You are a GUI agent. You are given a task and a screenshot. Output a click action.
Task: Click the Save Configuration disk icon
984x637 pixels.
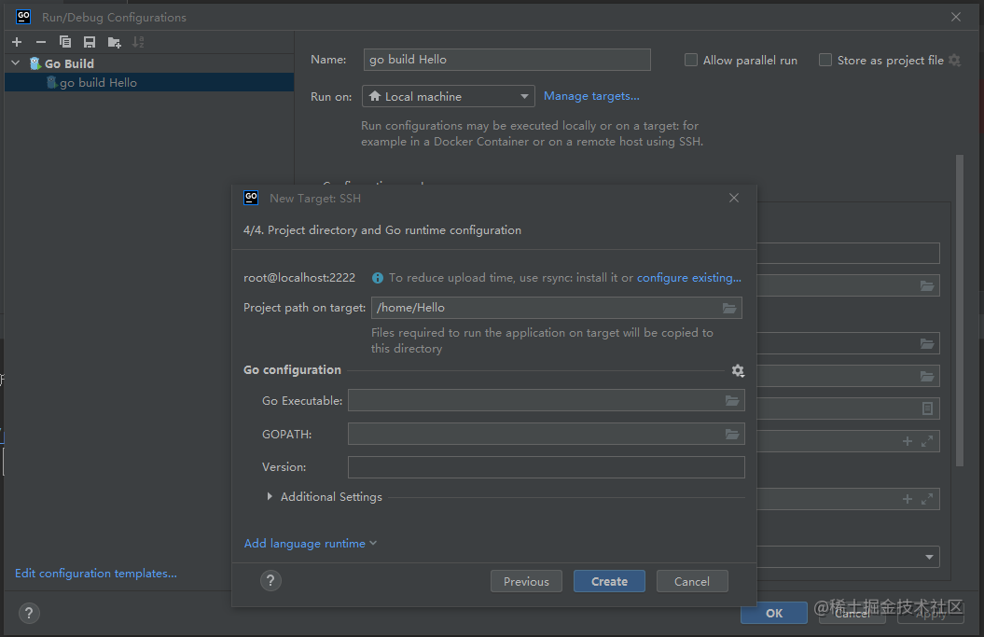click(90, 42)
